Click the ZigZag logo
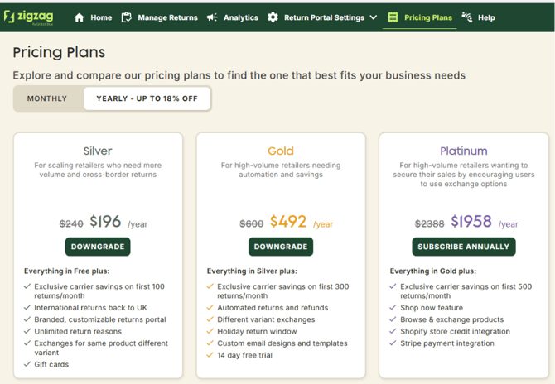The image size is (555, 384). [29, 17]
